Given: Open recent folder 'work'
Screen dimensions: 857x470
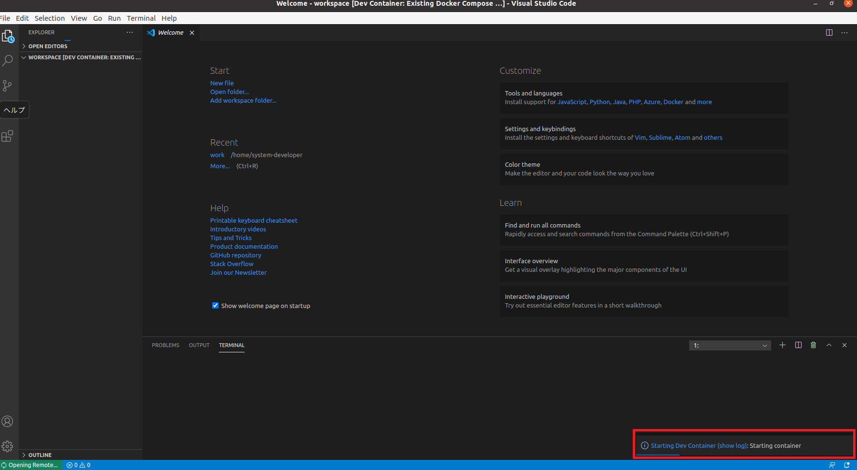Looking at the screenshot, I should 217,155.
